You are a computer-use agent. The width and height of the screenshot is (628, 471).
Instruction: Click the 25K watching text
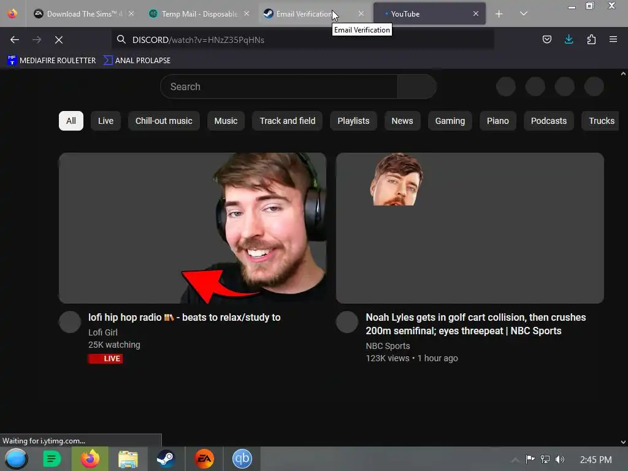114,345
